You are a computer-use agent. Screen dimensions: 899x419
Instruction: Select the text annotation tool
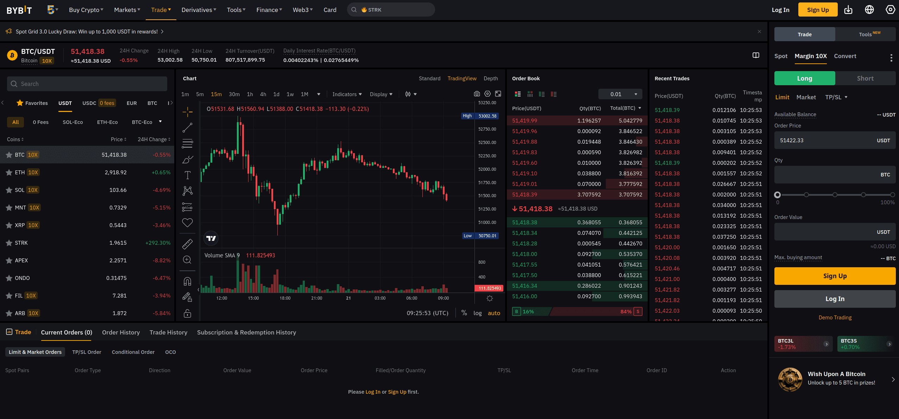point(187,175)
